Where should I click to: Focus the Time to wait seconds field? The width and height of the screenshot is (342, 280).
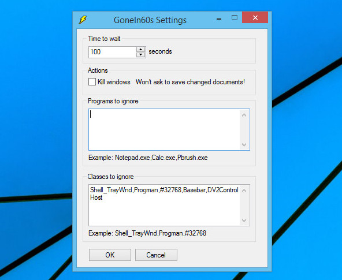pos(112,52)
